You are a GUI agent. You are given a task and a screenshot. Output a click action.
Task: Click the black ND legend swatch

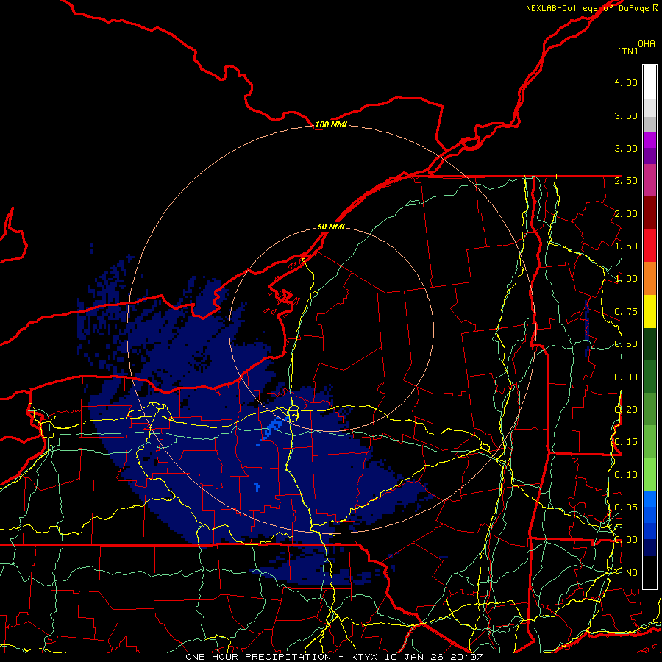point(649,572)
